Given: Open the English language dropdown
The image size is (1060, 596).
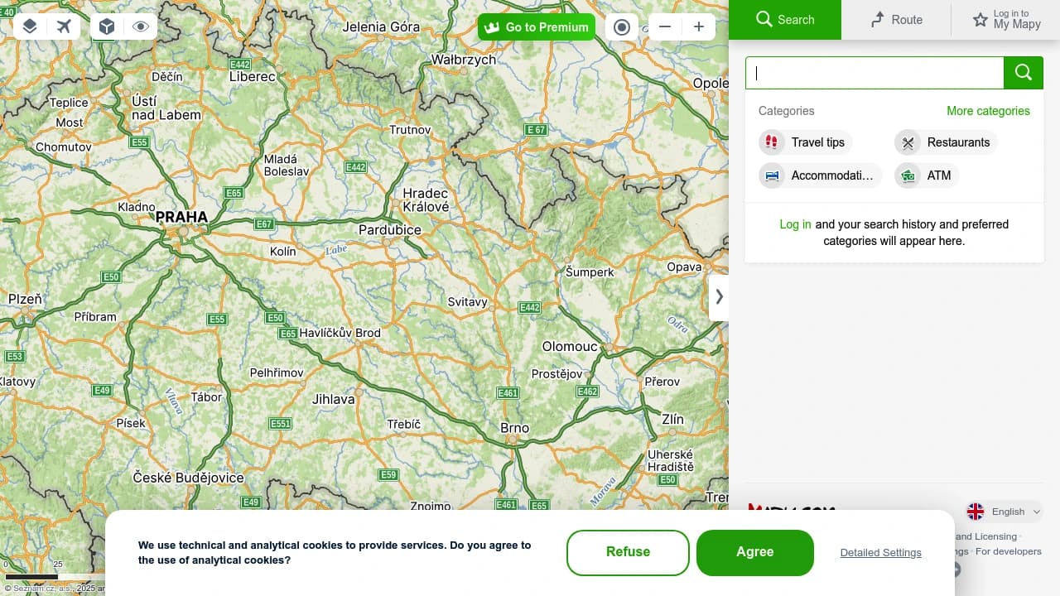Looking at the screenshot, I should point(1005,512).
